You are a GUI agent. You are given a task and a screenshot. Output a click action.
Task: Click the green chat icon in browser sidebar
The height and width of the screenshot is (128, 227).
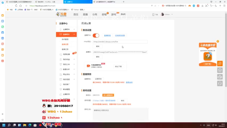coord(3,27)
